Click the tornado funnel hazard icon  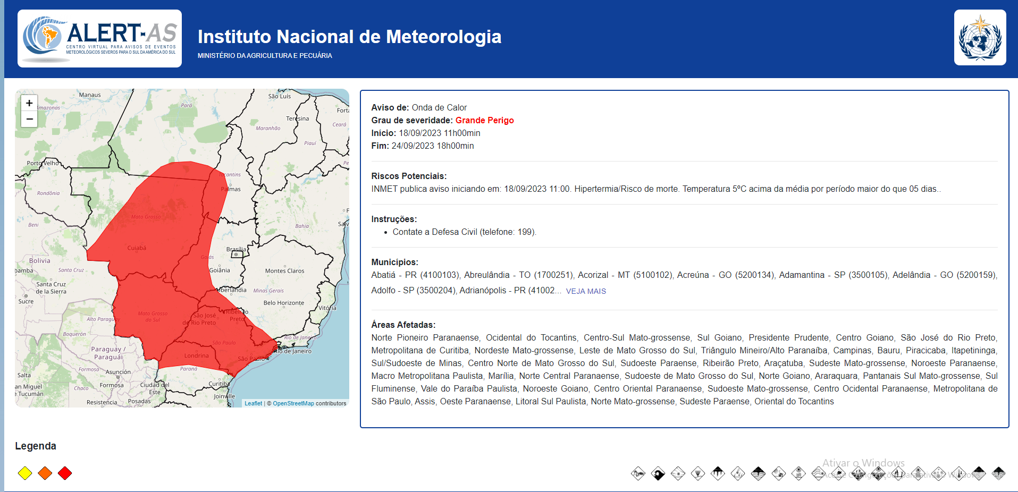[x=697, y=473]
